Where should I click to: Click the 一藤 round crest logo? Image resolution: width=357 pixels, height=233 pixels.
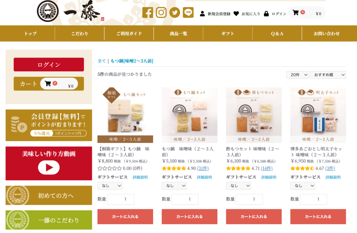point(48,11)
